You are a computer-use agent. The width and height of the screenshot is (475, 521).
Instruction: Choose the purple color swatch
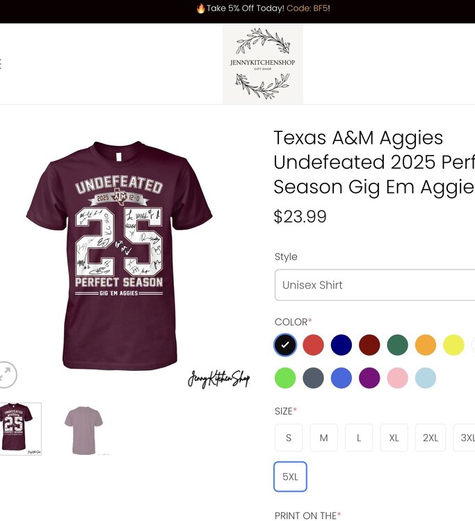tap(369, 378)
